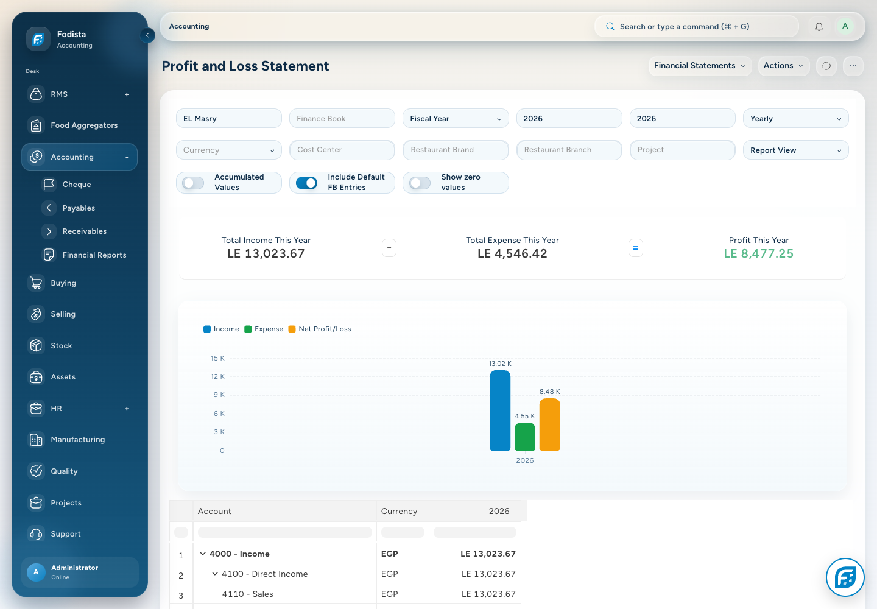Image resolution: width=877 pixels, height=609 pixels.
Task: Toggle the Expense legend color swatch
Action: tap(248, 329)
